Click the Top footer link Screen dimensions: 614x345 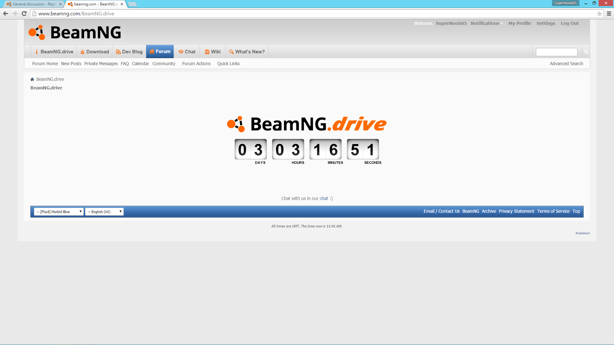pos(576,211)
